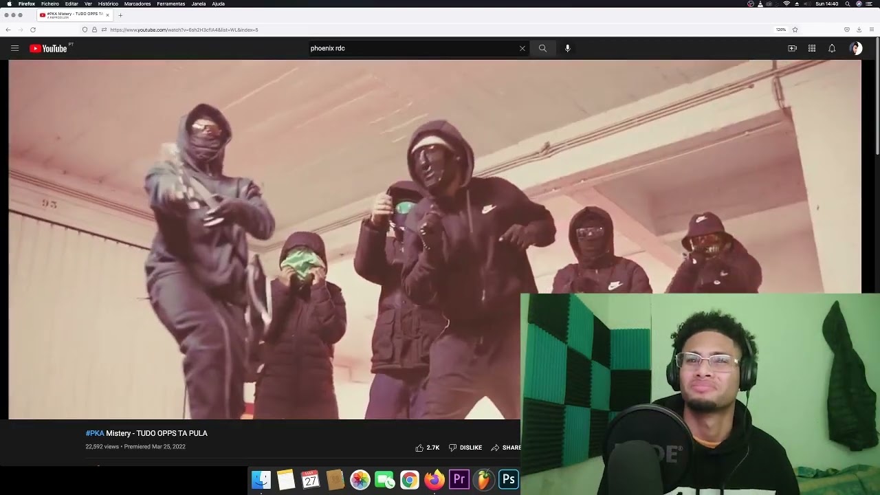Clear the 'phoenix rdc' search text
Screen dimensions: 880x495
point(522,48)
